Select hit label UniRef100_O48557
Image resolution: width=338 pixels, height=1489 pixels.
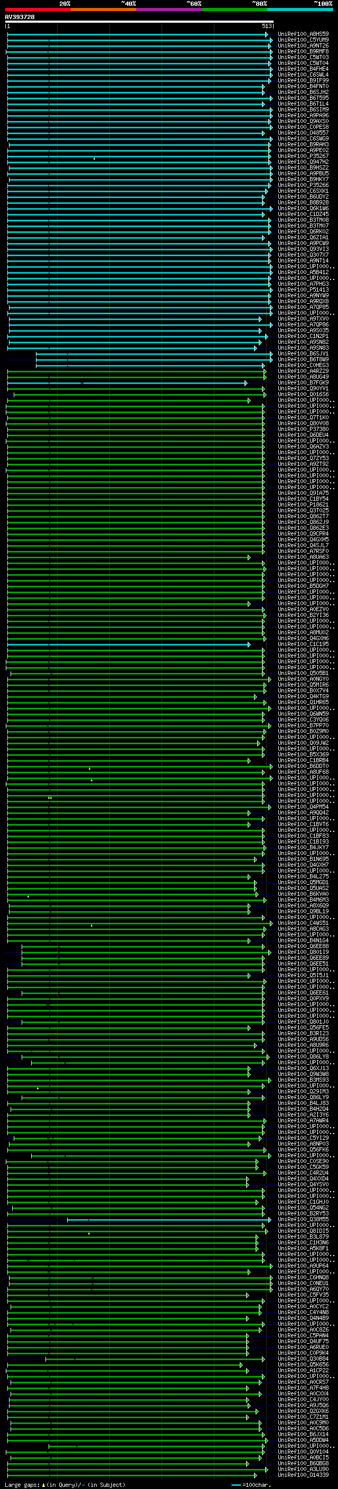[303, 133]
